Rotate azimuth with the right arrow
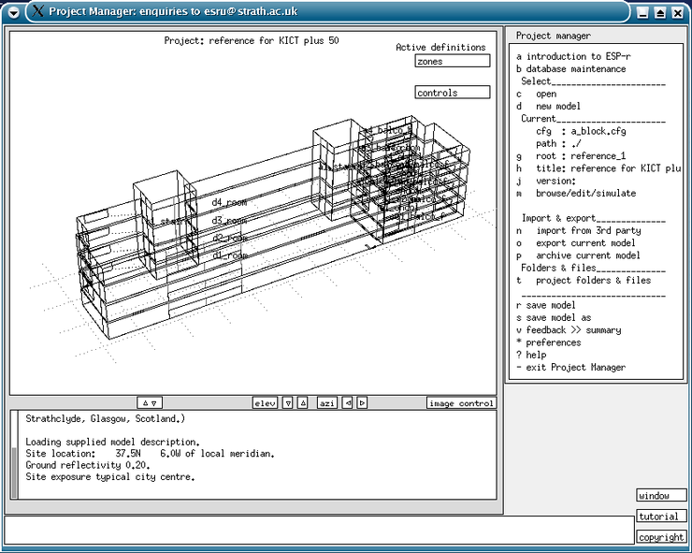The image size is (692, 553). point(362,403)
